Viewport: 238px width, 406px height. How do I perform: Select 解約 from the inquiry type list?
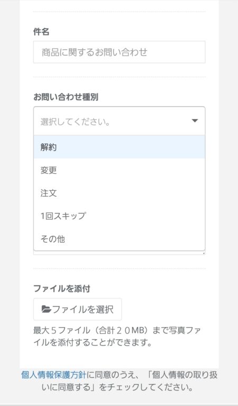[119, 147]
